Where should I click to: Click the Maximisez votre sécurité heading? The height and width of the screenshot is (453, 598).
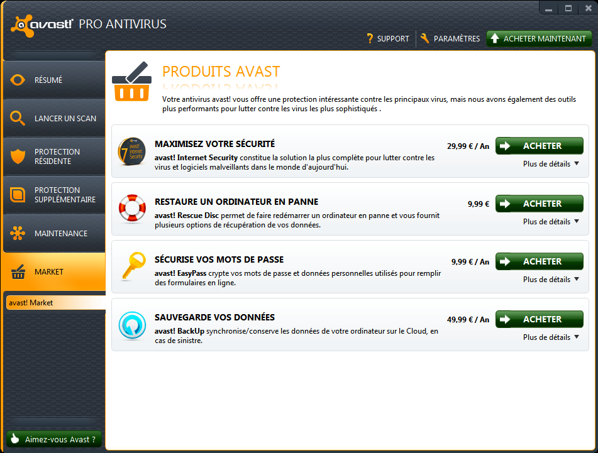[x=214, y=144]
